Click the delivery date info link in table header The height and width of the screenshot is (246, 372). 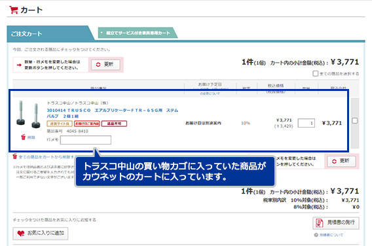(210, 94)
